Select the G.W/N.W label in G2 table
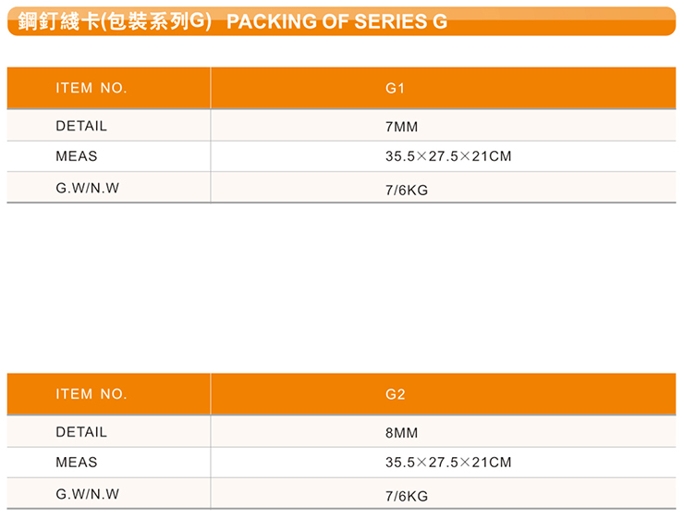Viewport: 684px width, 519px height. point(87,494)
